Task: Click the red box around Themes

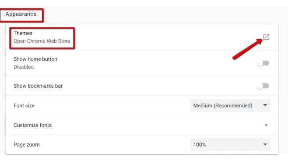Action: pyautogui.click(x=42, y=38)
